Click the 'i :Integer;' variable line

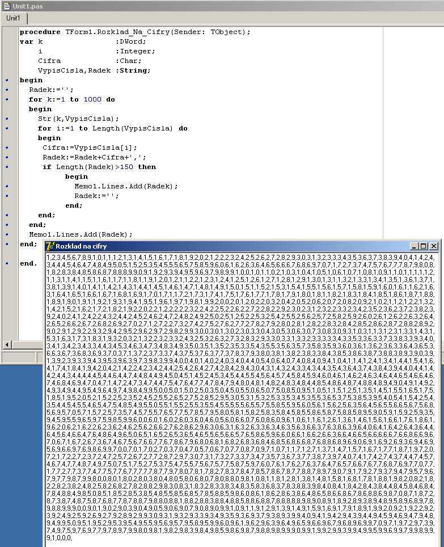coord(96,51)
